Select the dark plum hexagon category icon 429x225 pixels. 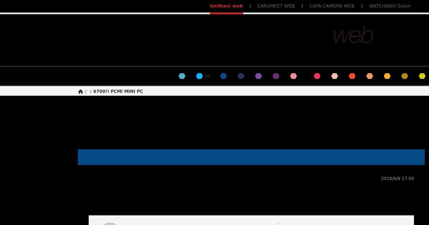pyautogui.click(x=276, y=76)
